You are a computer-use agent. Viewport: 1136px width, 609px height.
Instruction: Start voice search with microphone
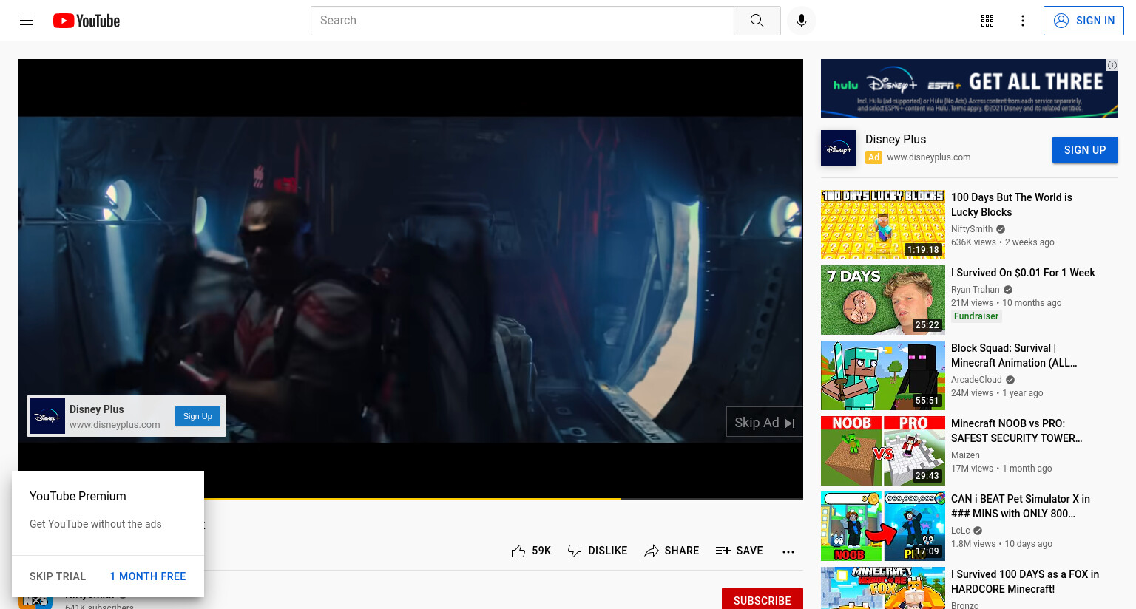802,21
